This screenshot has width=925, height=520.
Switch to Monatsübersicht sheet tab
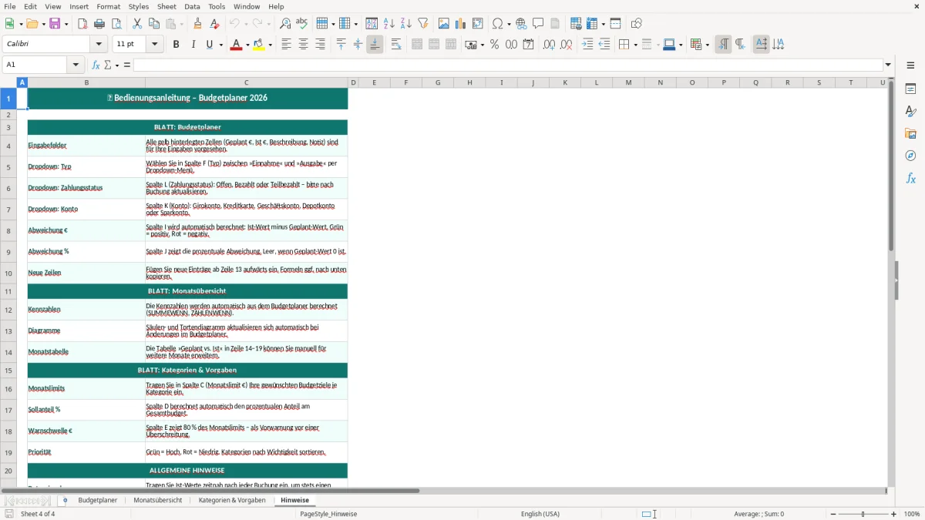158,500
